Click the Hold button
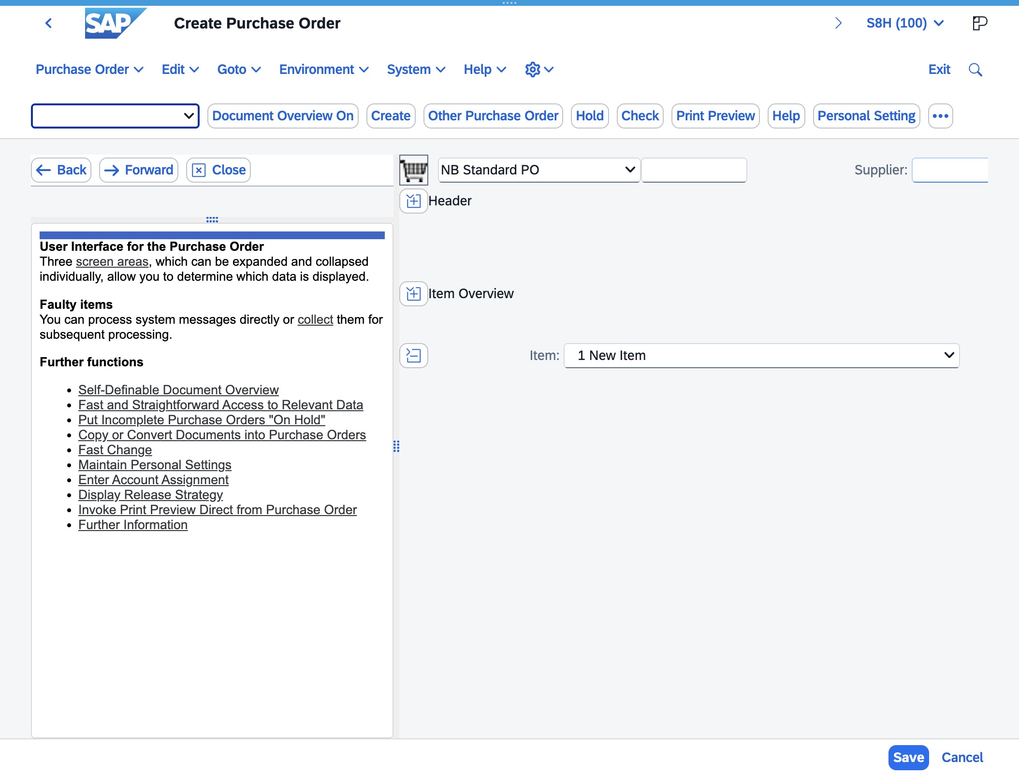The width and height of the screenshot is (1019, 777). pos(590,116)
